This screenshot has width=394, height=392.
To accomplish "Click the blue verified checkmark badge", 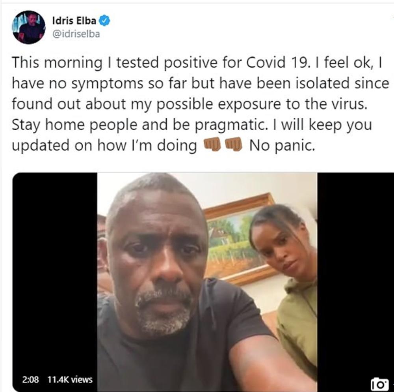I will click(x=104, y=21).
